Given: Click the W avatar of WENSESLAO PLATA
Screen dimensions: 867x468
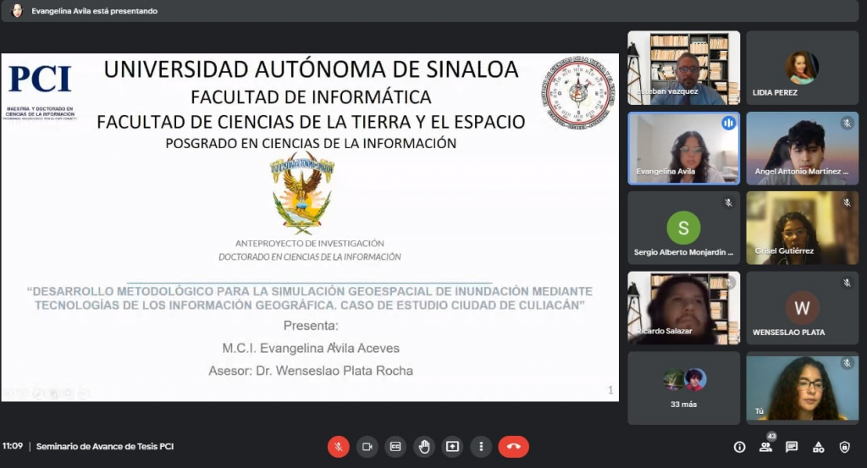Looking at the screenshot, I should click(x=803, y=308).
